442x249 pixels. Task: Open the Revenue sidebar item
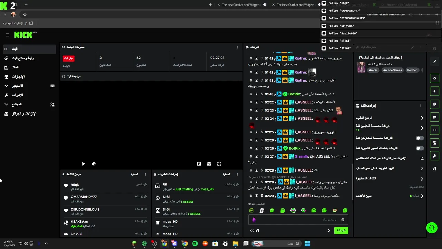(x=29, y=67)
